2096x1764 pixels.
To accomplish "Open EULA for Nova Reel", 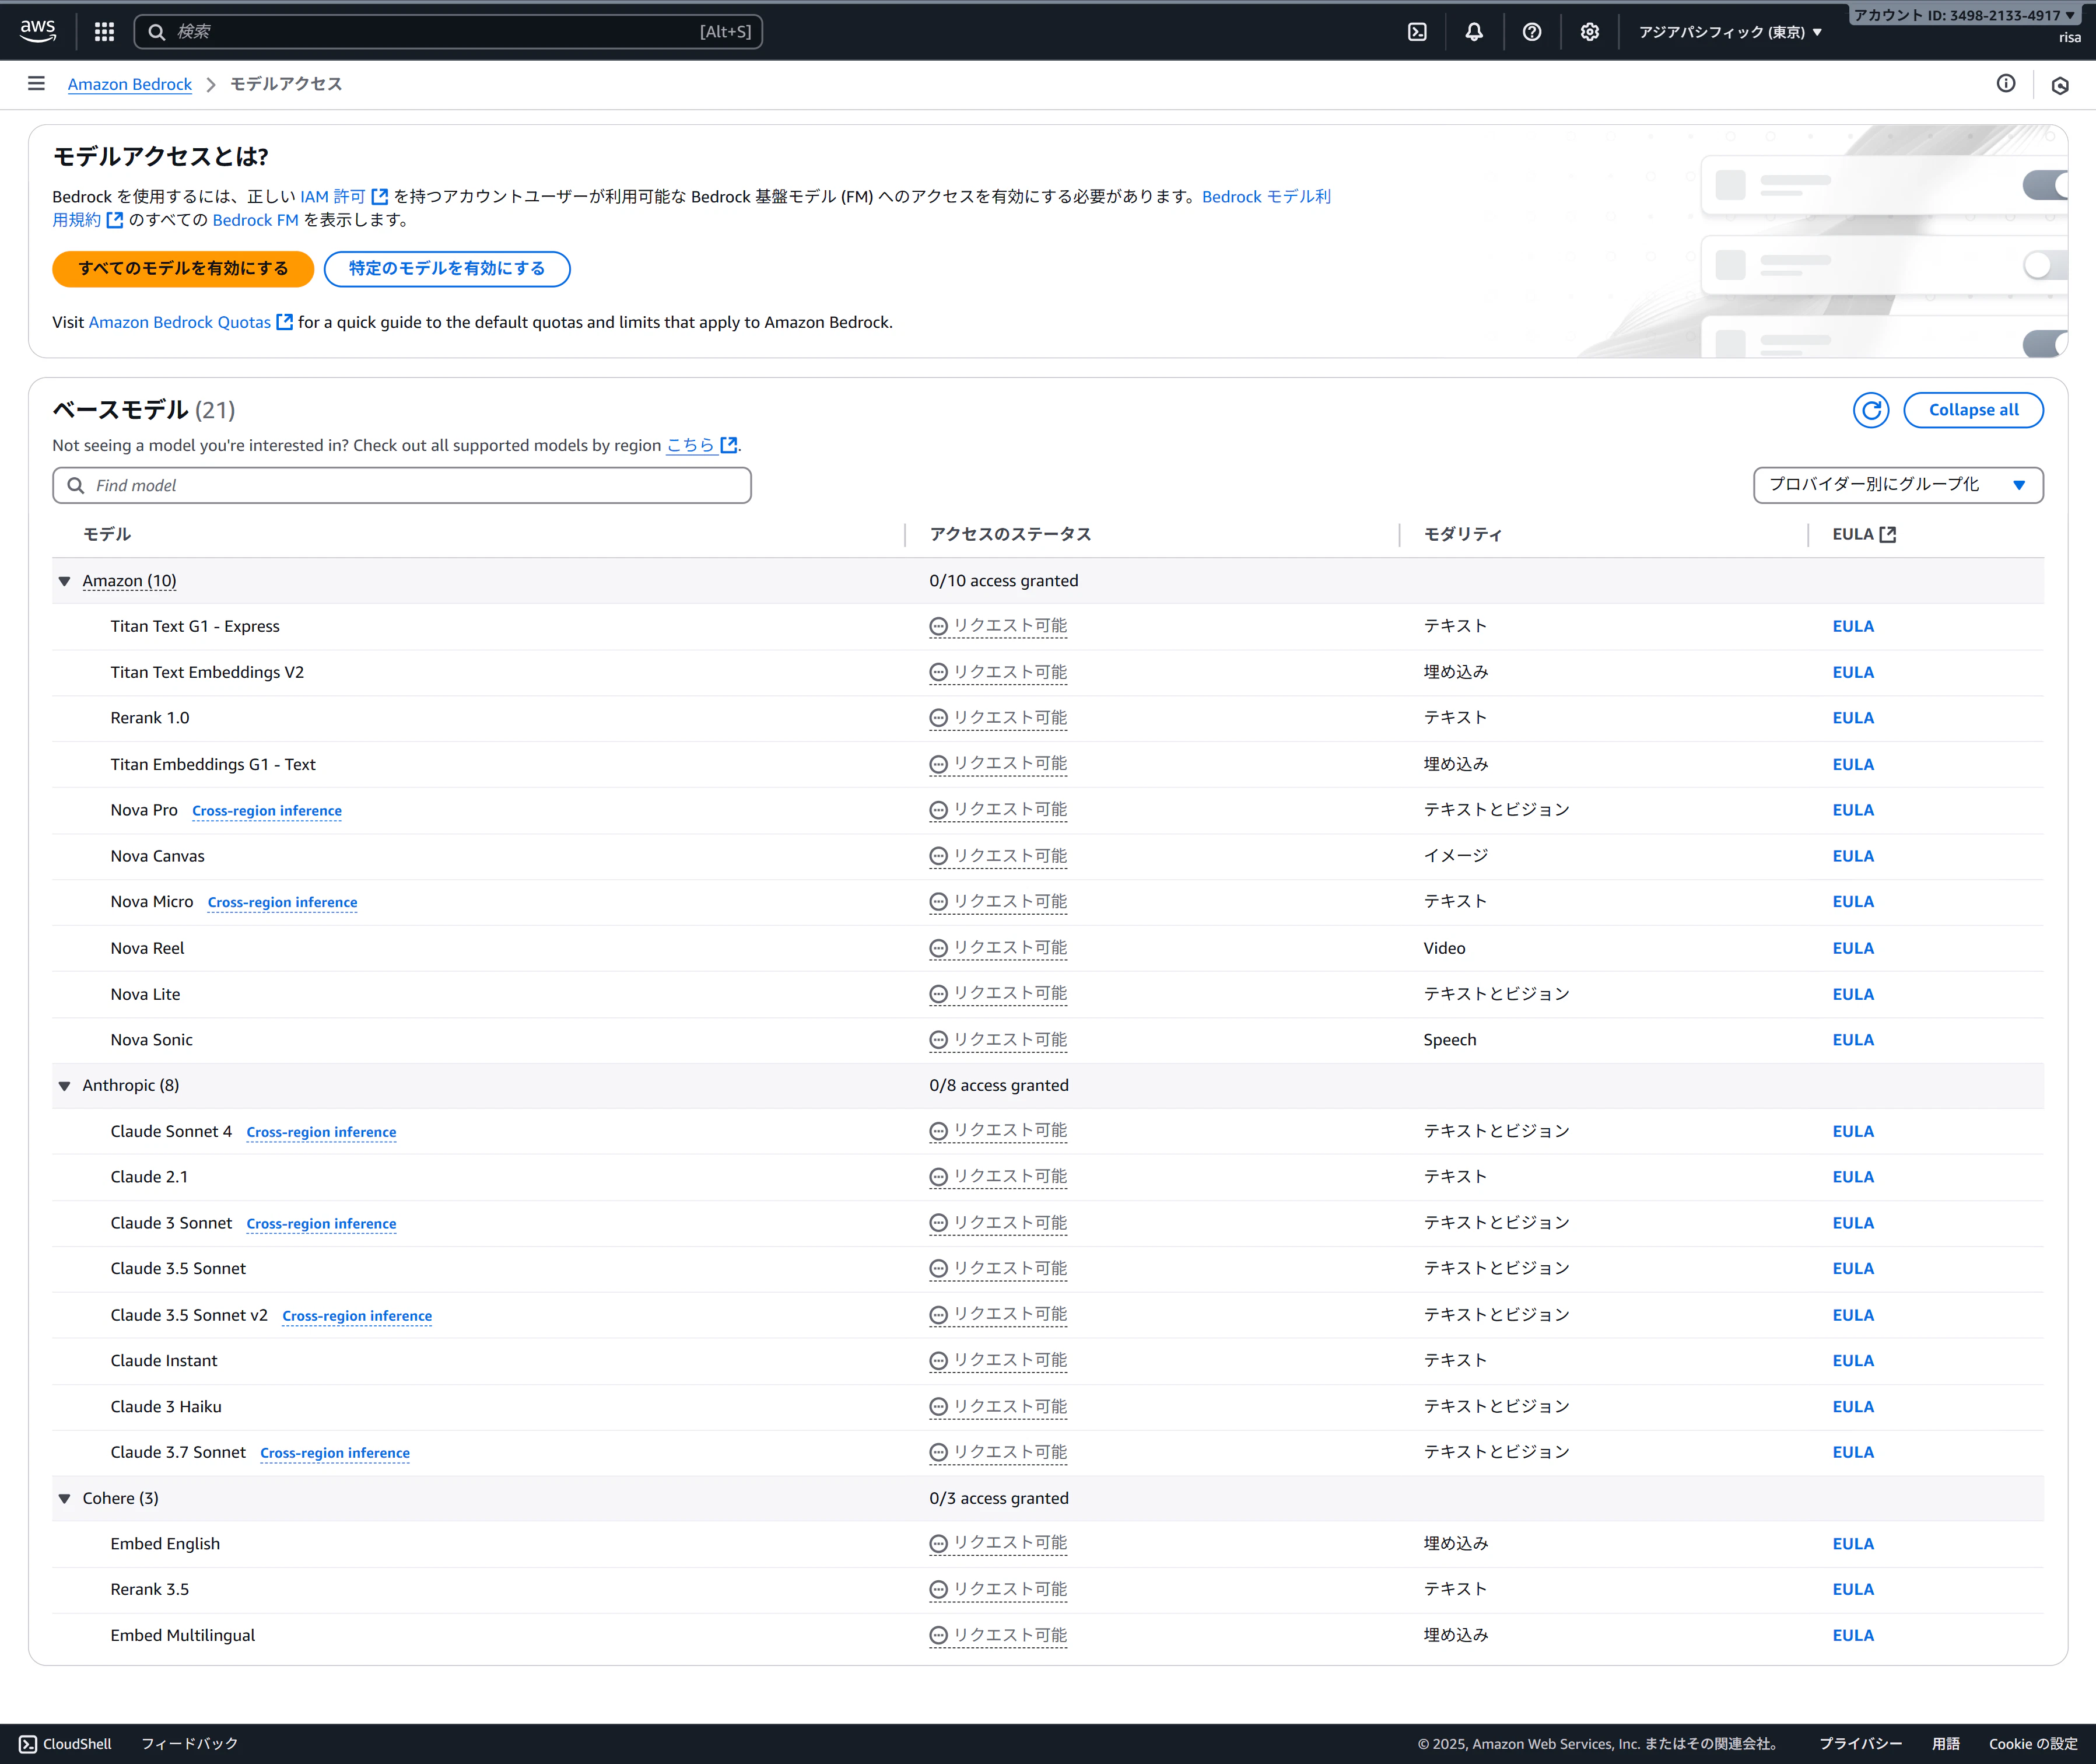I will coord(1853,948).
